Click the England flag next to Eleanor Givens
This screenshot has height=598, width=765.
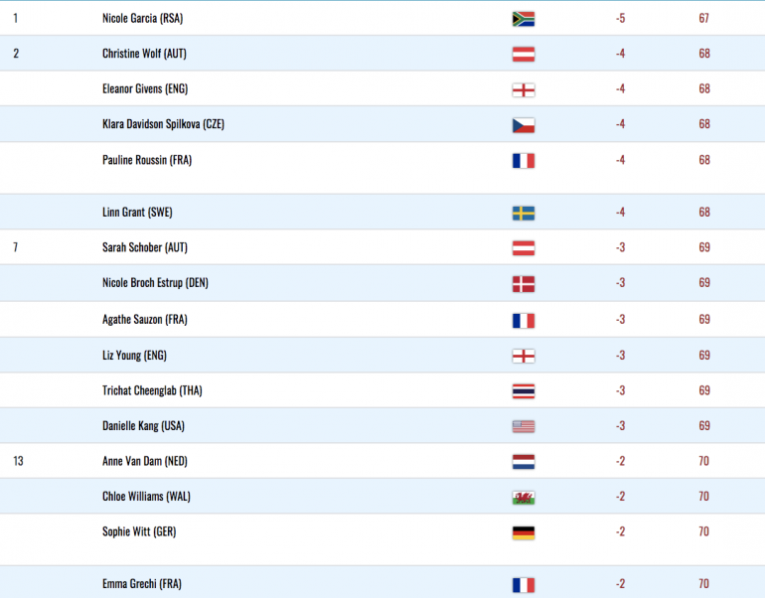pos(524,89)
